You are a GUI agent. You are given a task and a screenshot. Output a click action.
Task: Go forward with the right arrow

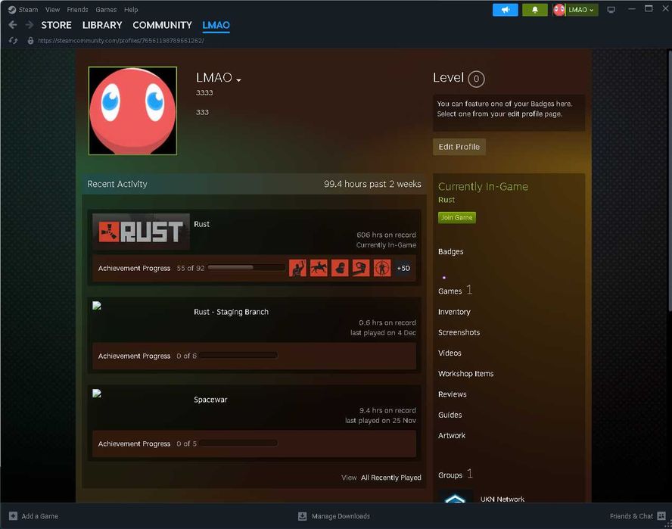coord(30,25)
